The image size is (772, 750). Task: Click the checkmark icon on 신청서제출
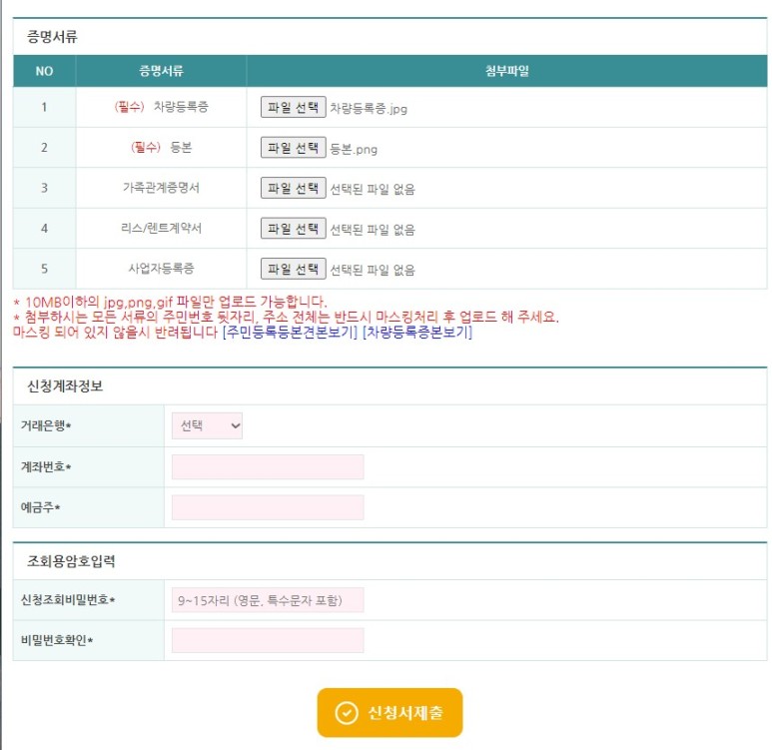tap(347, 713)
